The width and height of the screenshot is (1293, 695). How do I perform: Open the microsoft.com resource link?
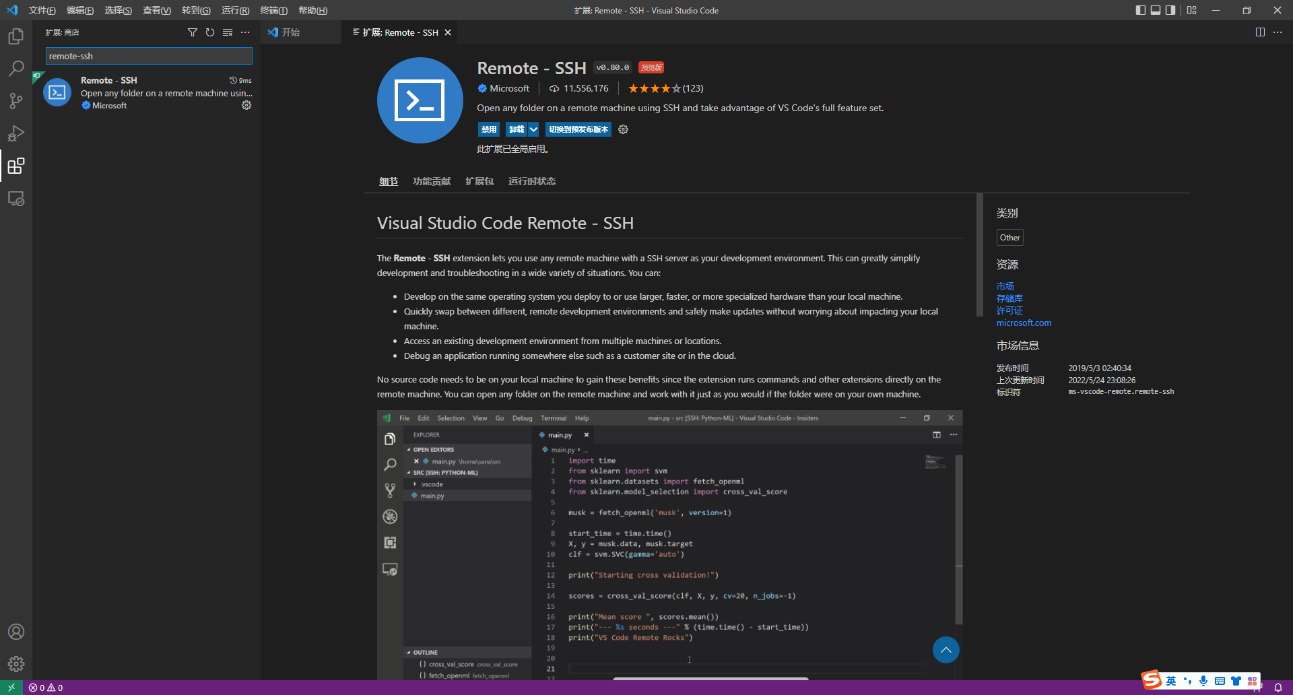click(1024, 323)
